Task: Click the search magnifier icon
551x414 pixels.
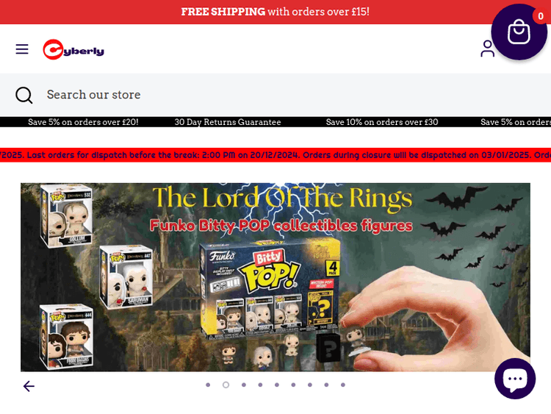Action: (x=24, y=95)
